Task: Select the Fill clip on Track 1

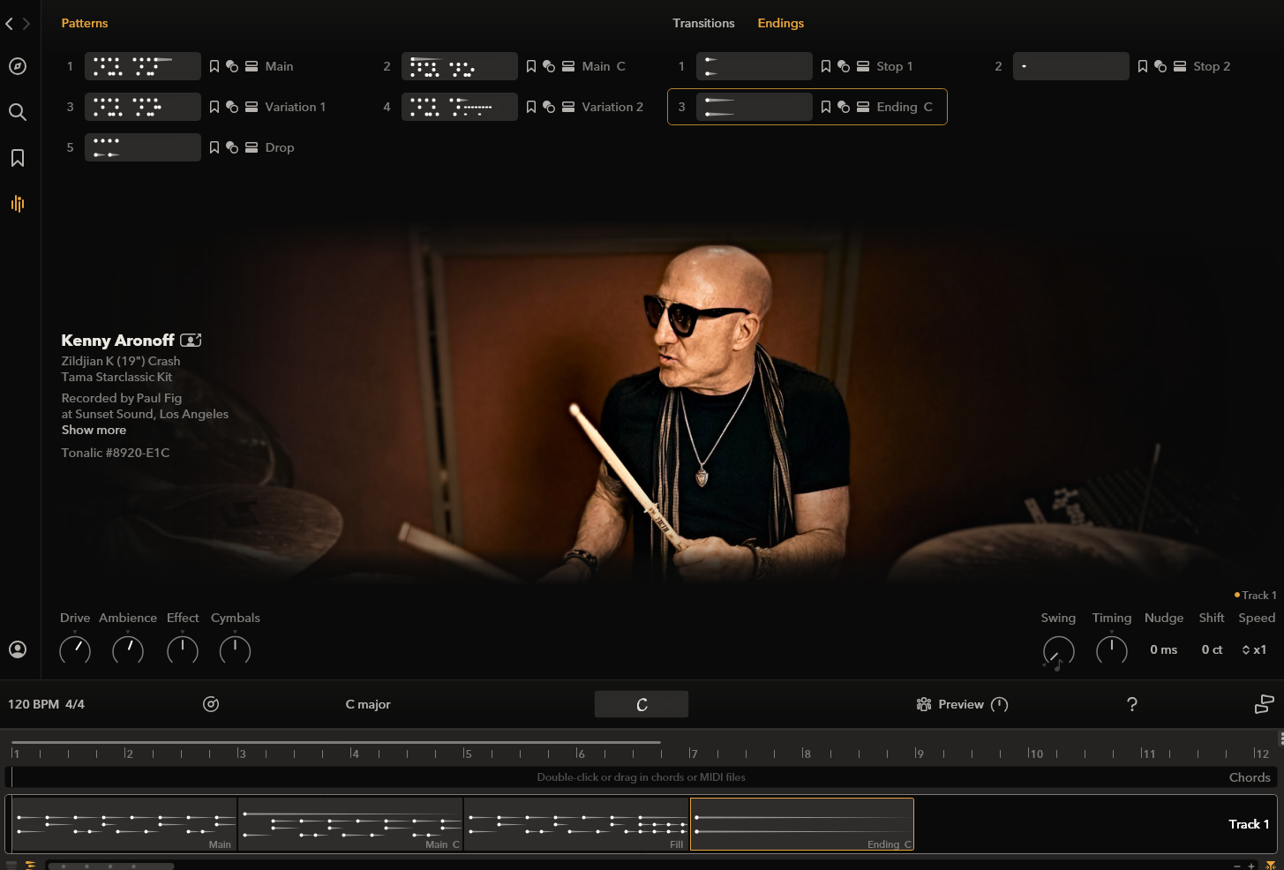Action: point(576,824)
